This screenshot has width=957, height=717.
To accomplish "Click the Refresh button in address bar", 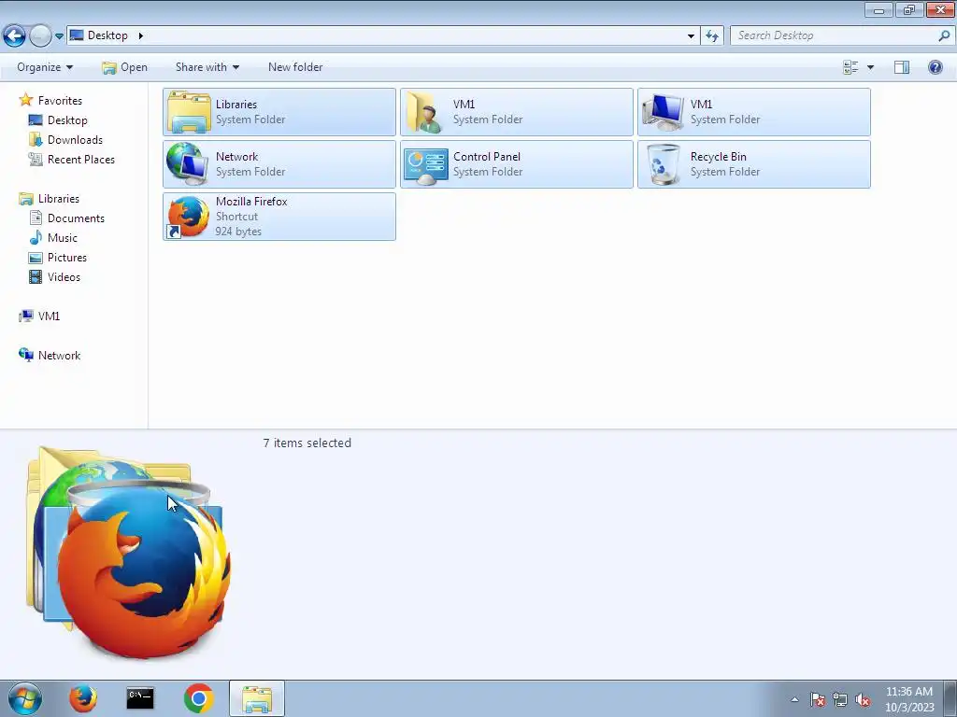I will coord(712,36).
